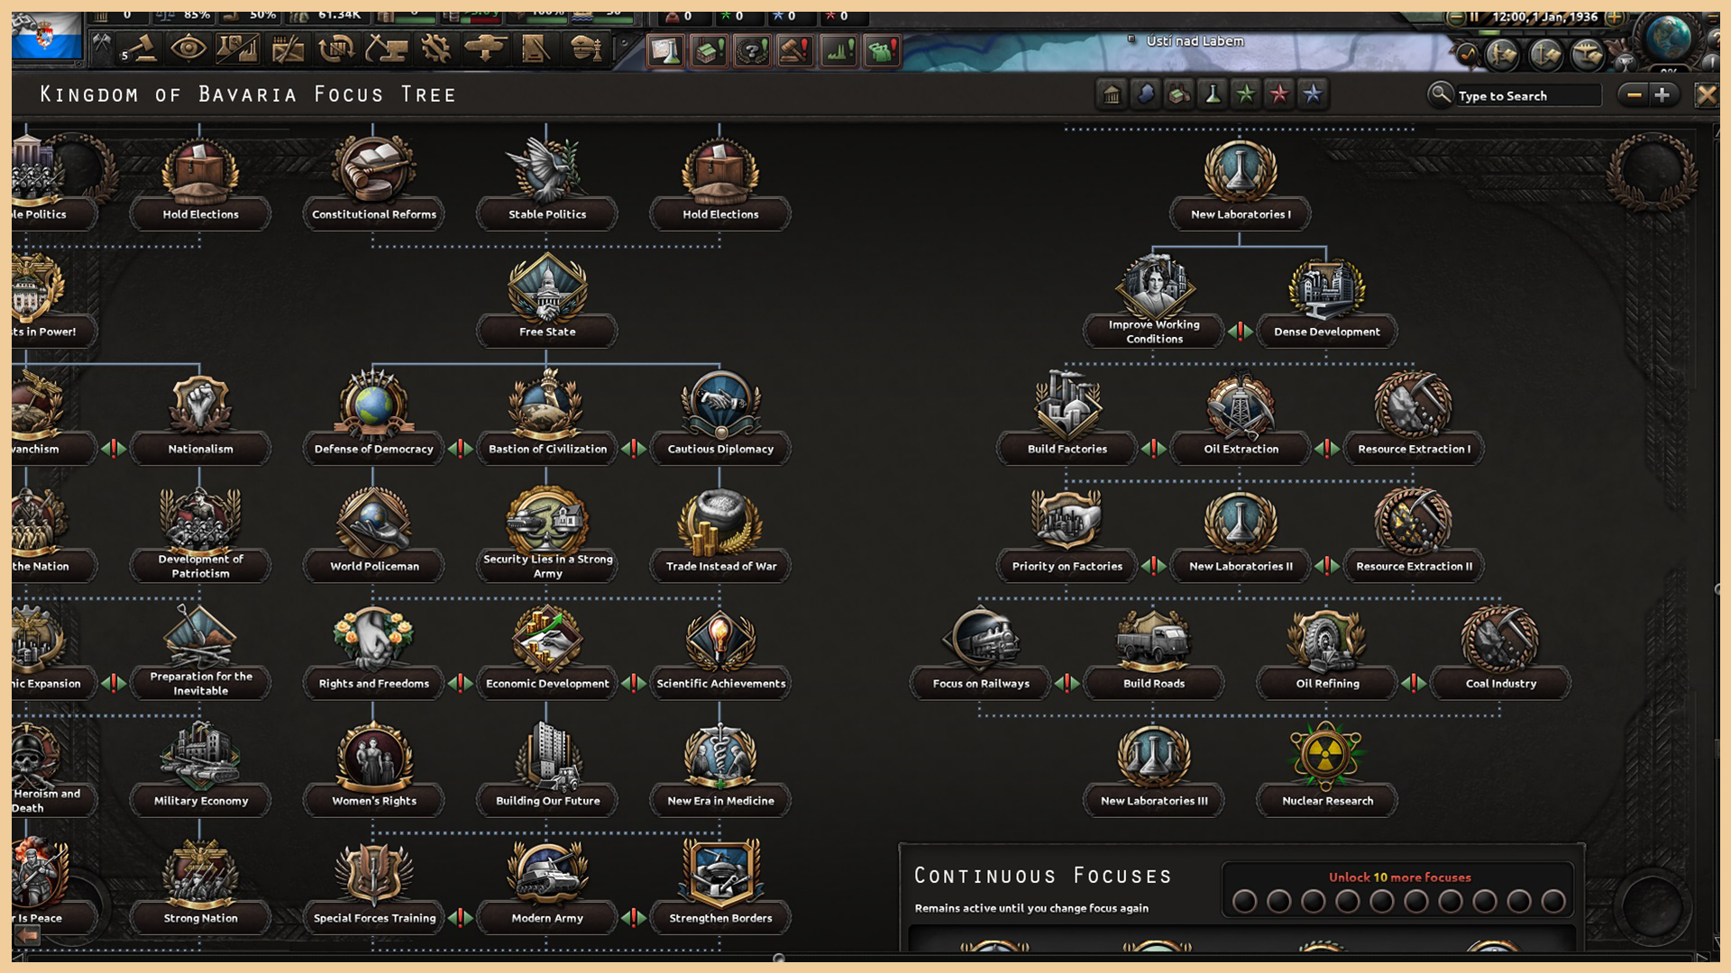Select the Modern Army focus
This screenshot has height=973, width=1731.
tap(547, 887)
